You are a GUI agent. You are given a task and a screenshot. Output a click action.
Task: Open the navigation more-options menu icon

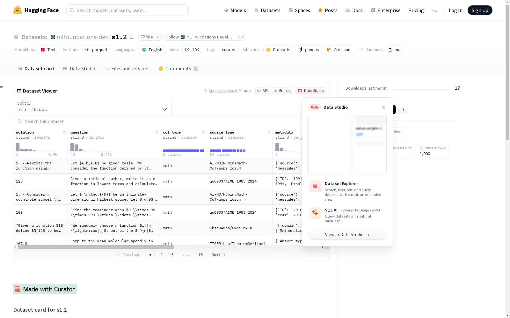tap(434, 10)
